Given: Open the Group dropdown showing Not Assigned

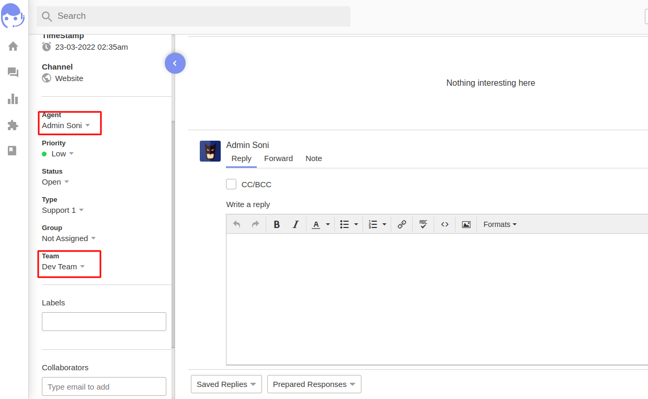Looking at the screenshot, I should click(x=69, y=238).
